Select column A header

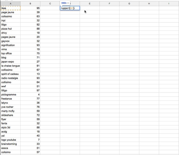click(x=10, y=4)
